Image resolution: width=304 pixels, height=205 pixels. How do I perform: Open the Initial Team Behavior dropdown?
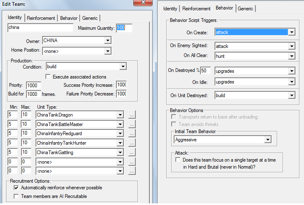click(267, 140)
